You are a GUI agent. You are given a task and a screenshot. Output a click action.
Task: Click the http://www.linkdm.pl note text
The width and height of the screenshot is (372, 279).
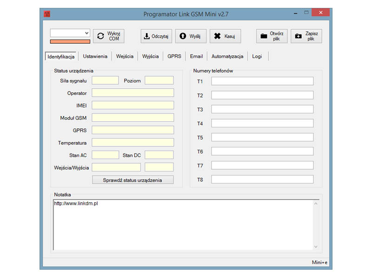(x=76, y=203)
